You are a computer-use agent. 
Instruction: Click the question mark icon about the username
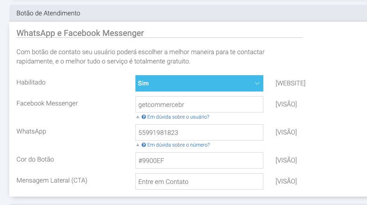pyautogui.click(x=144, y=117)
